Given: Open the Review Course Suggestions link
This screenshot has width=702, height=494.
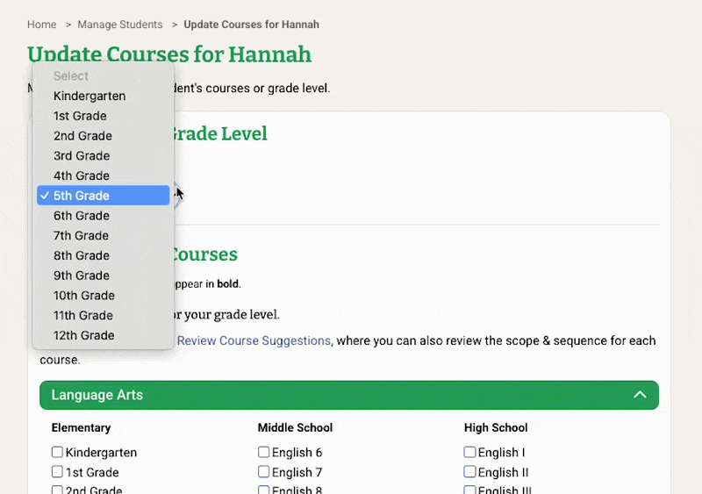Looking at the screenshot, I should pyautogui.click(x=254, y=340).
